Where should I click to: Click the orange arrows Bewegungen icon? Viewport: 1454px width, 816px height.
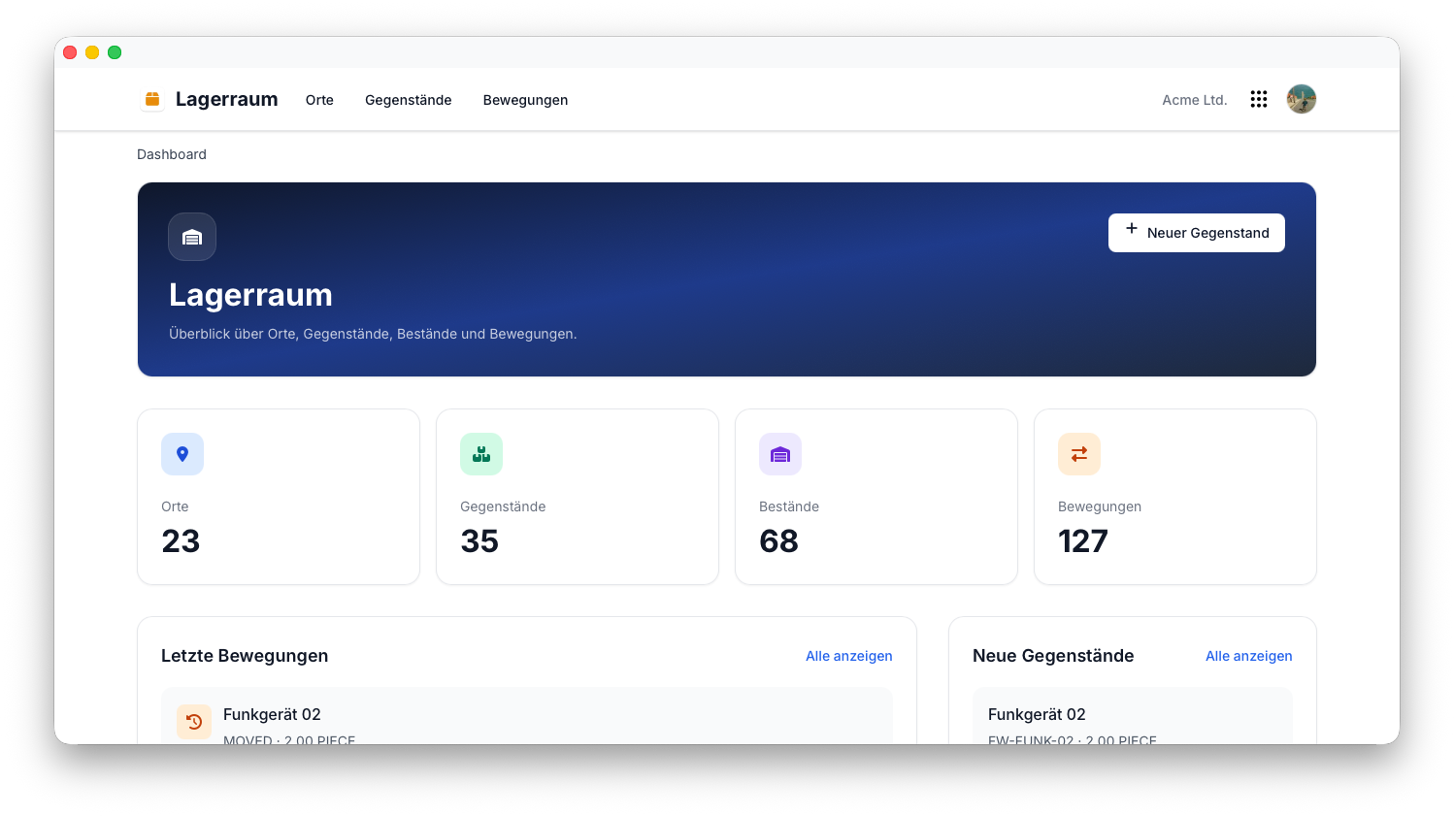pyautogui.click(x=1079, y=454)
